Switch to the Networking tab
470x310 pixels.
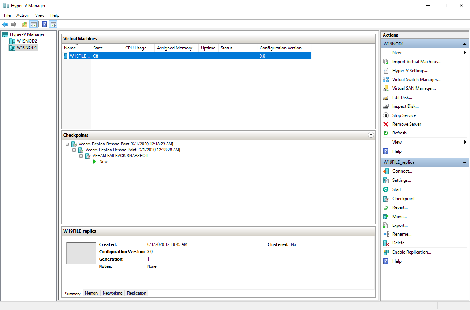click(112, 293)
